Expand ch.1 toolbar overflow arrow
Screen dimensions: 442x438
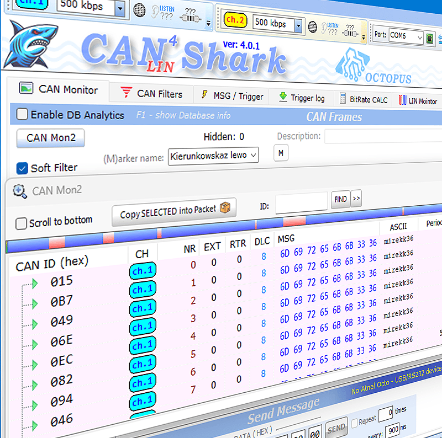(208, 24)
